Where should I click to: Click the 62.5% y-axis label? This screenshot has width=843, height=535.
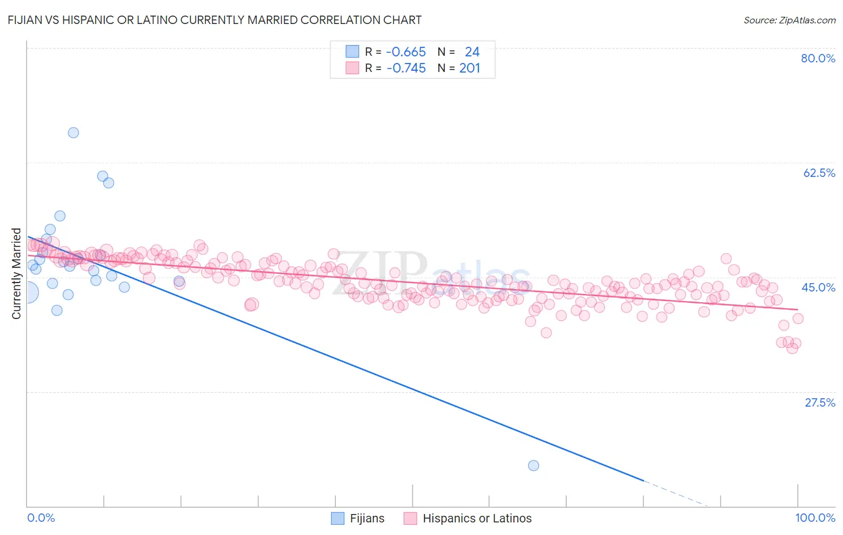pos(819,173)
